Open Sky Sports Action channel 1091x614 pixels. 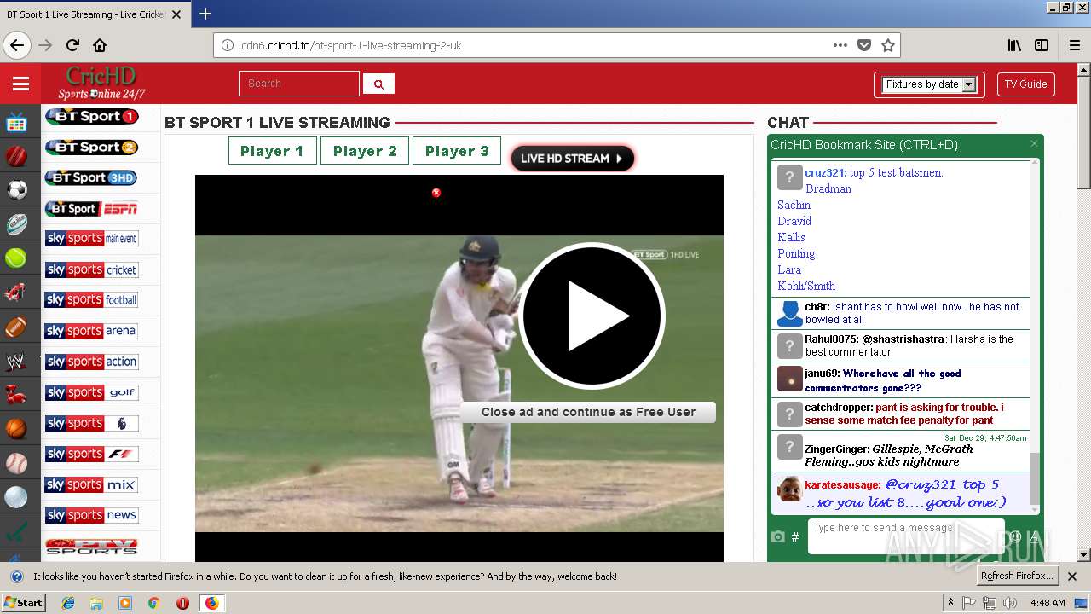coord(91,362)
